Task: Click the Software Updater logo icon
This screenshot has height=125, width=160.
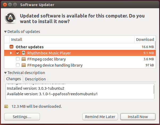Action: coord(10,18)
